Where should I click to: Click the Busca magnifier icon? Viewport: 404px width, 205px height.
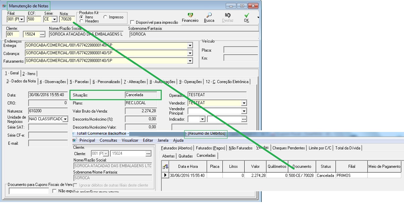[x=209, y=15]
